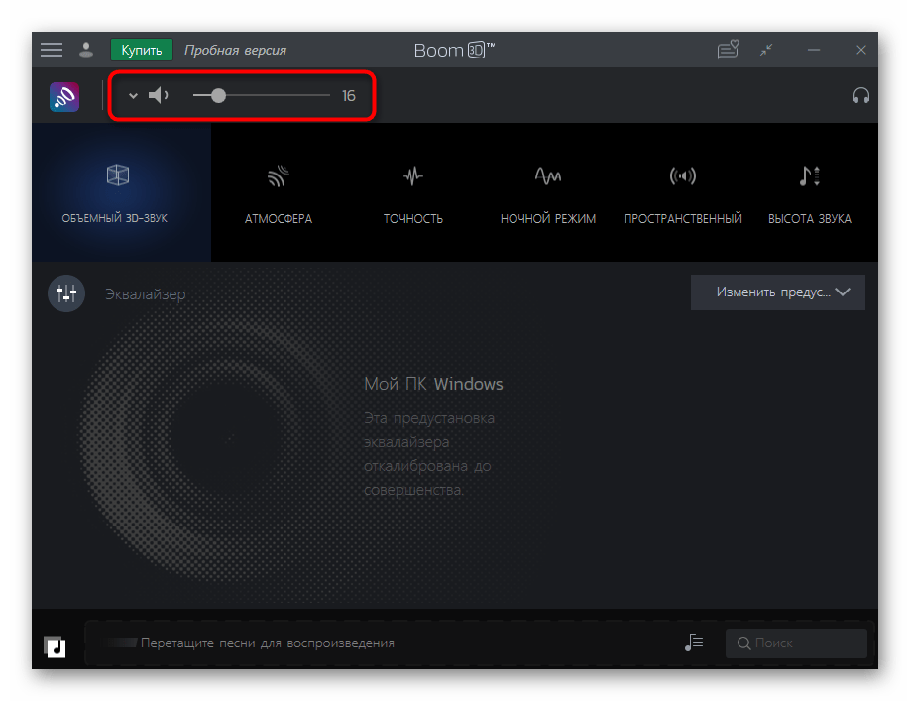The image size is (910, 701).
Task: Open the user account profile
Action: pyautogui.click(x=86, y=50)
